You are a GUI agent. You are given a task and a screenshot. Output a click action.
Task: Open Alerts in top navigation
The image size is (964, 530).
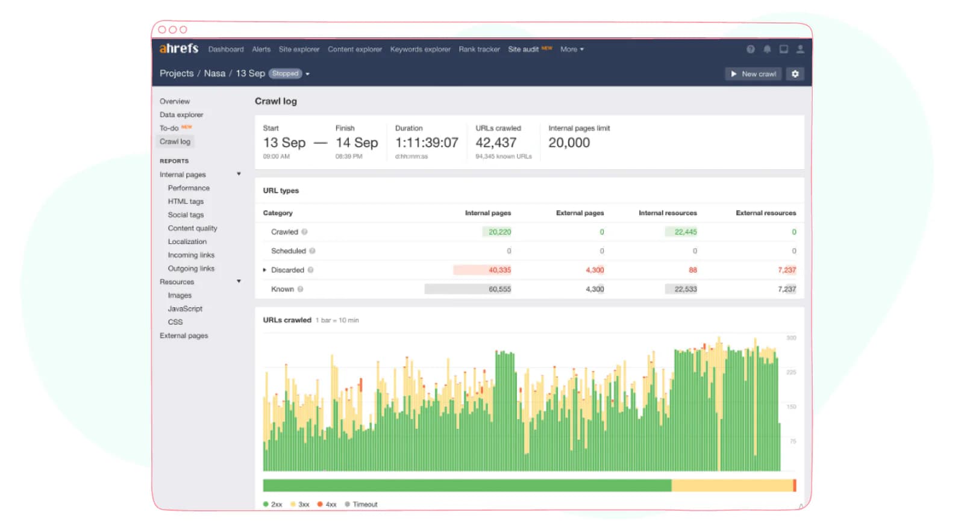(x=261, y=49)
